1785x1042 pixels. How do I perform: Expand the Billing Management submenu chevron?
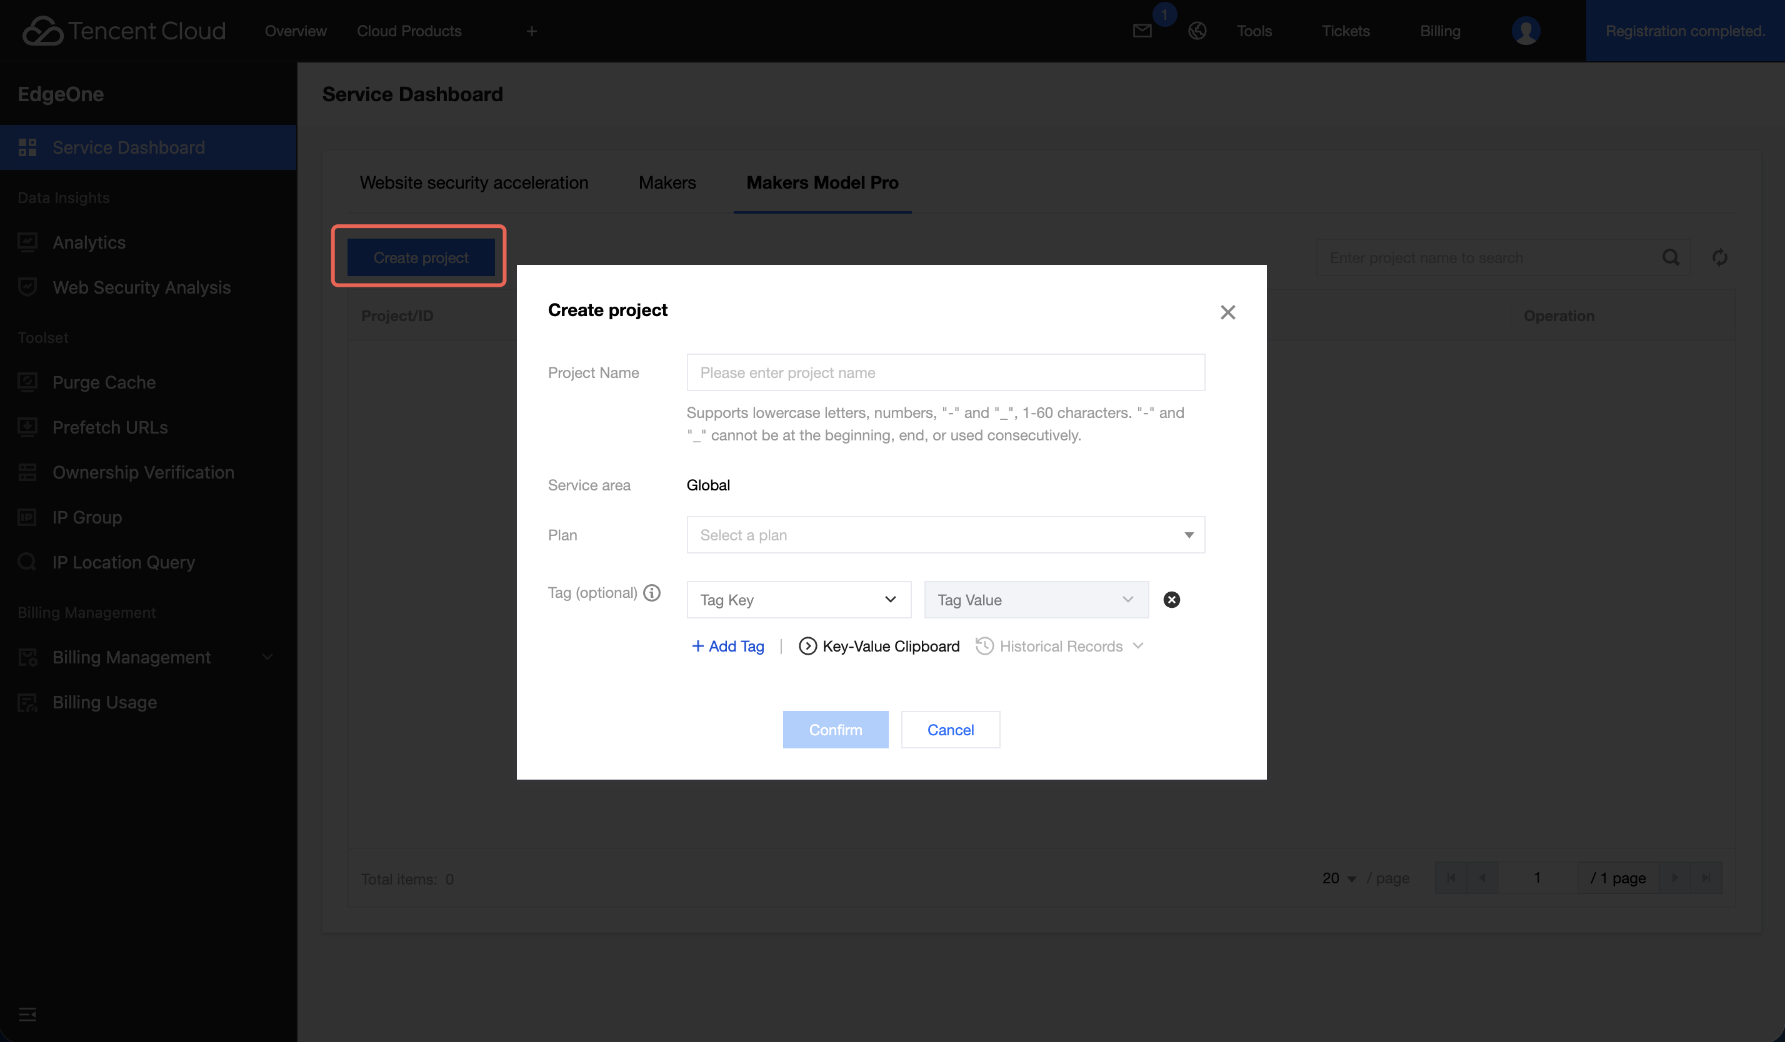pos(267,657)
